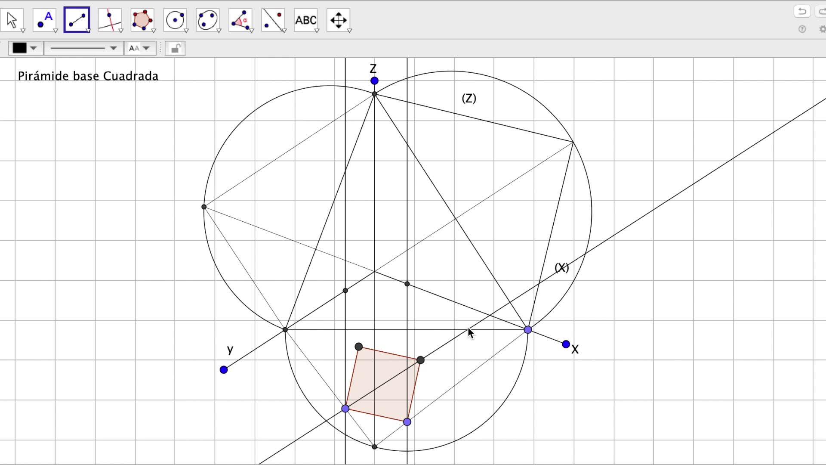
Task: Select the Ellipse conic tool
Action: [207, 20]
